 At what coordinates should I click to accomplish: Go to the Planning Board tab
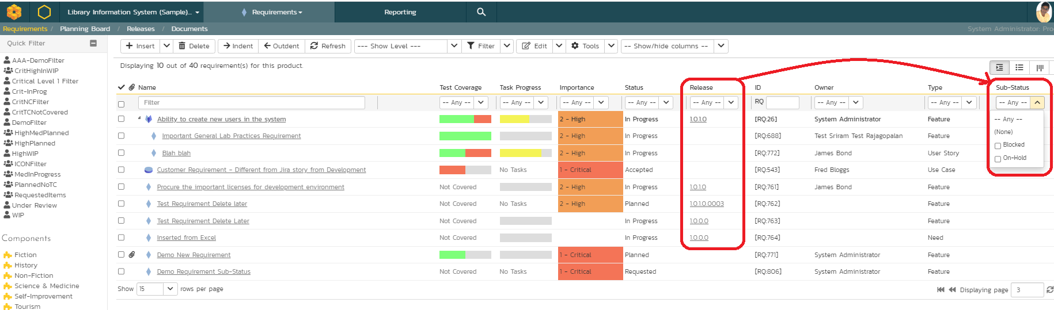pos(85,29)
